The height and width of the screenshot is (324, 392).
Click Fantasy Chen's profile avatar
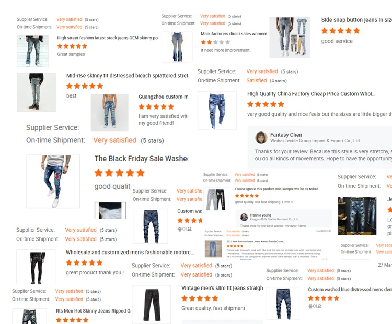click(261, 138)
